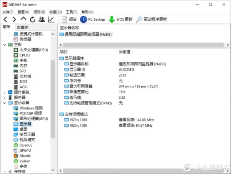Expand the 服务器 tree node
This screenshot has width=231, height=174.
pos(4,98)
